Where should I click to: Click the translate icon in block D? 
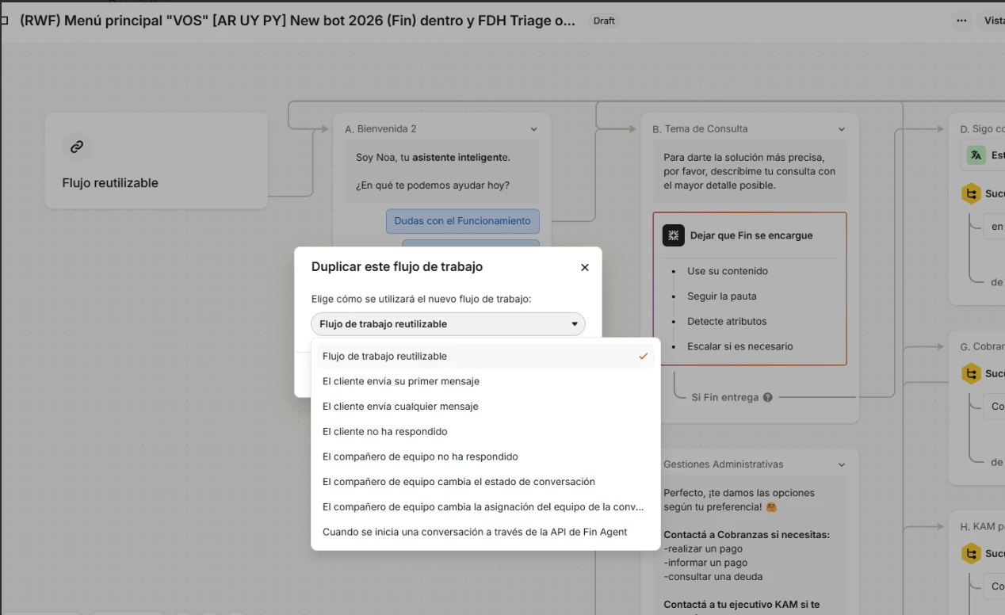(x=976, y=155)
